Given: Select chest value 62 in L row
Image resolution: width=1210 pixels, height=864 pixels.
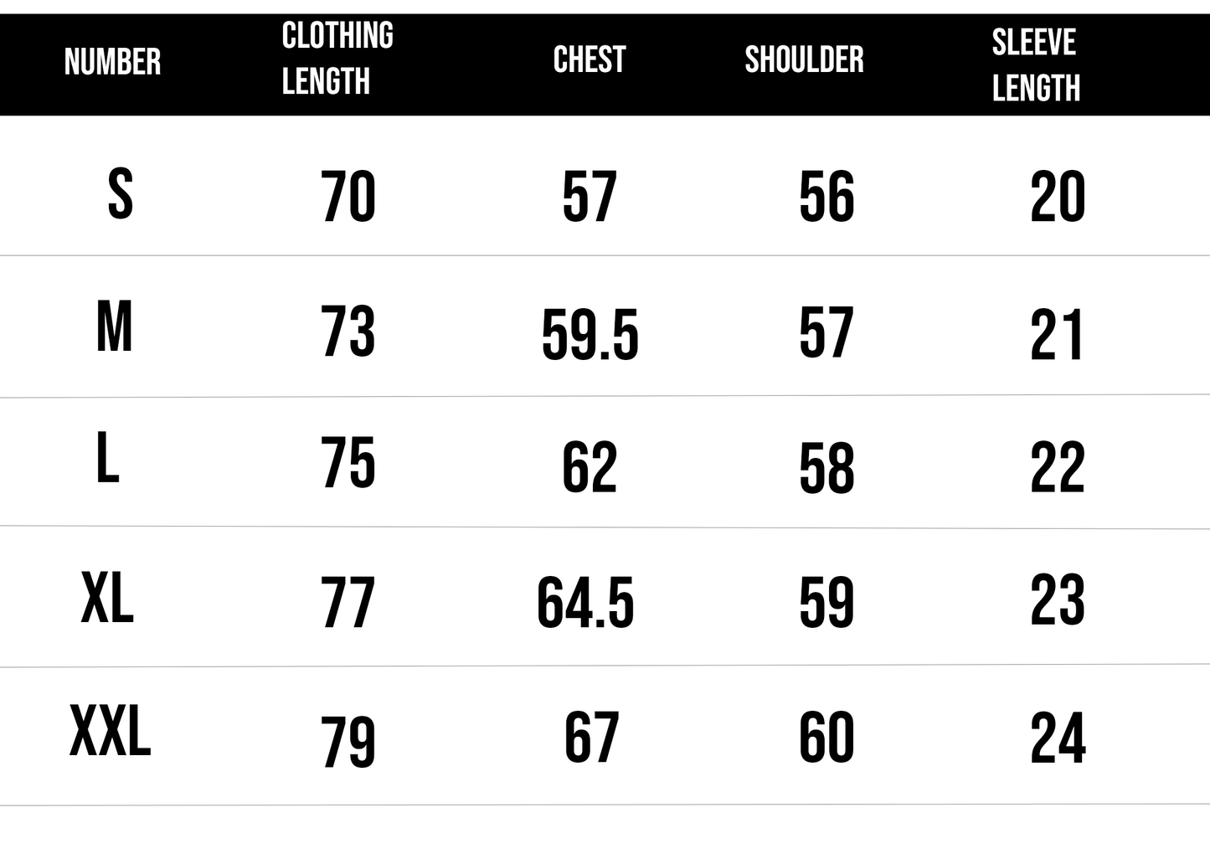Looking at the screenshot, I should pos(590,467).
